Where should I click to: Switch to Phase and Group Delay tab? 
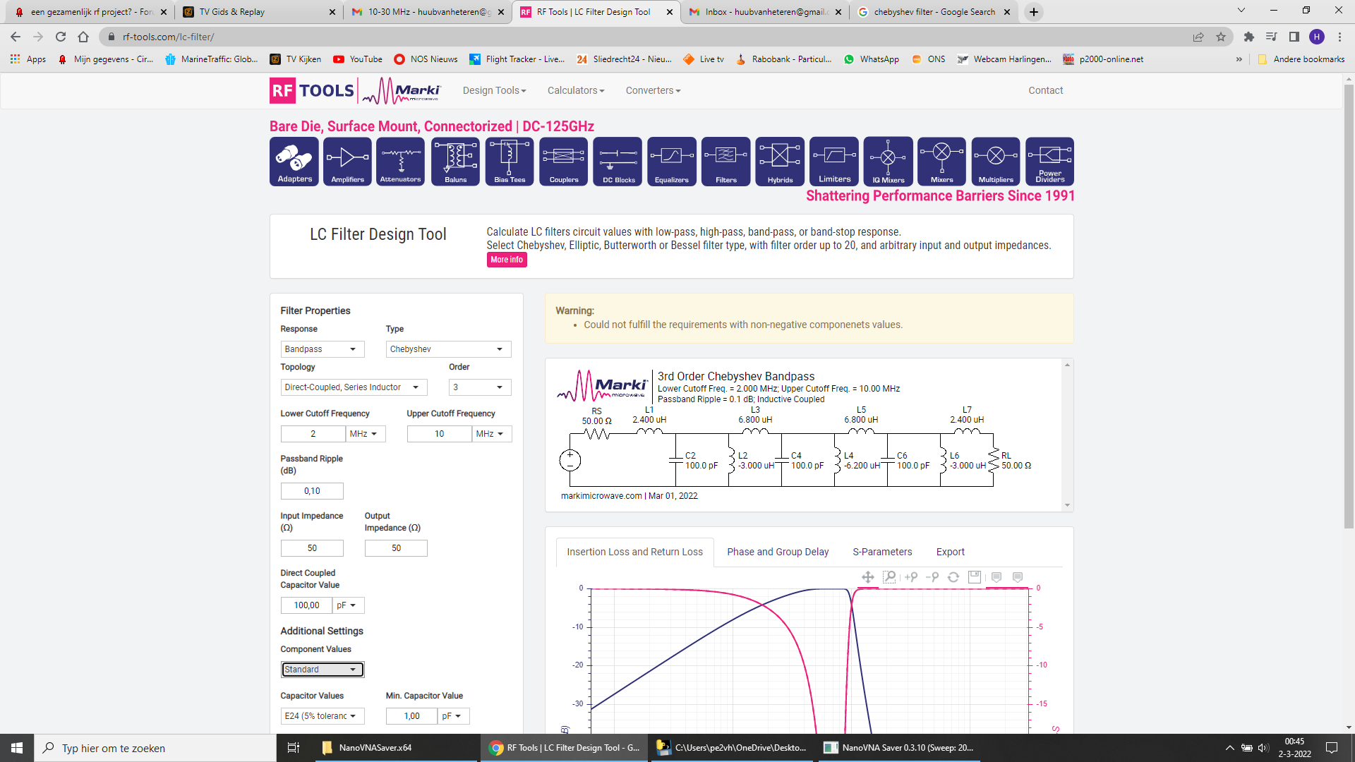pos(778,552)
